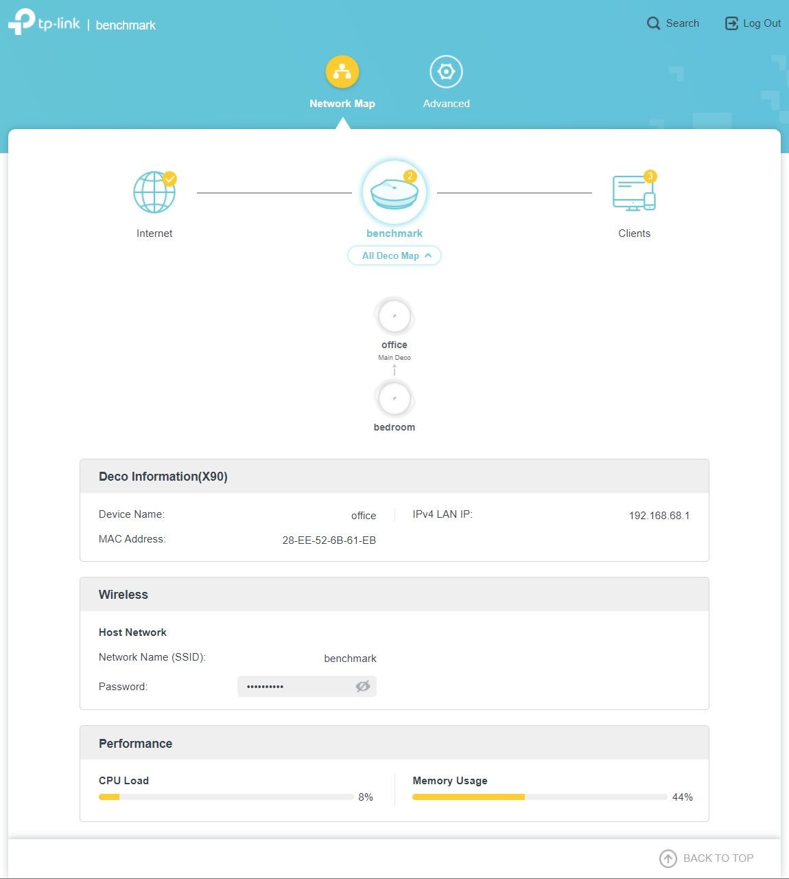Click the Device Name value office

pos(364,516)
